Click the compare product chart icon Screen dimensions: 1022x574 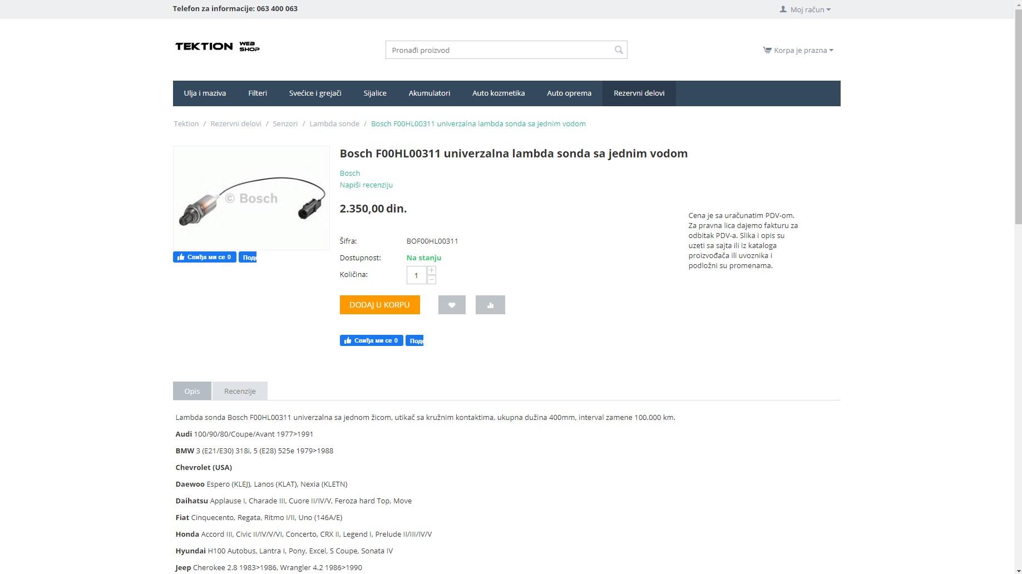pos(490,305)
